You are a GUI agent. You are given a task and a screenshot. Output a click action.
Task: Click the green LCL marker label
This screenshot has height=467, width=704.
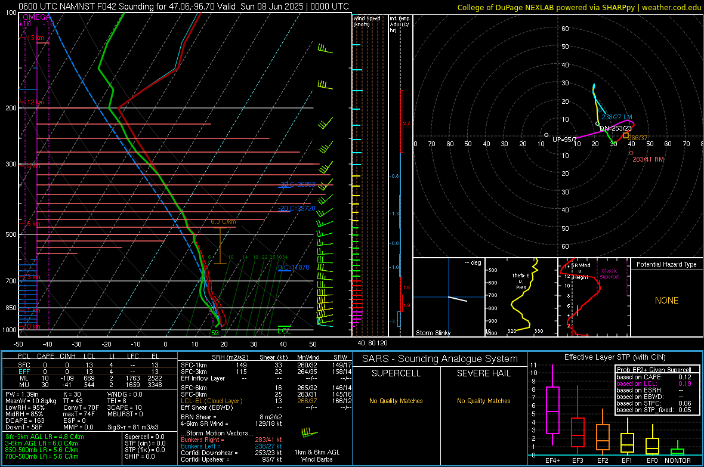point(284,331)
